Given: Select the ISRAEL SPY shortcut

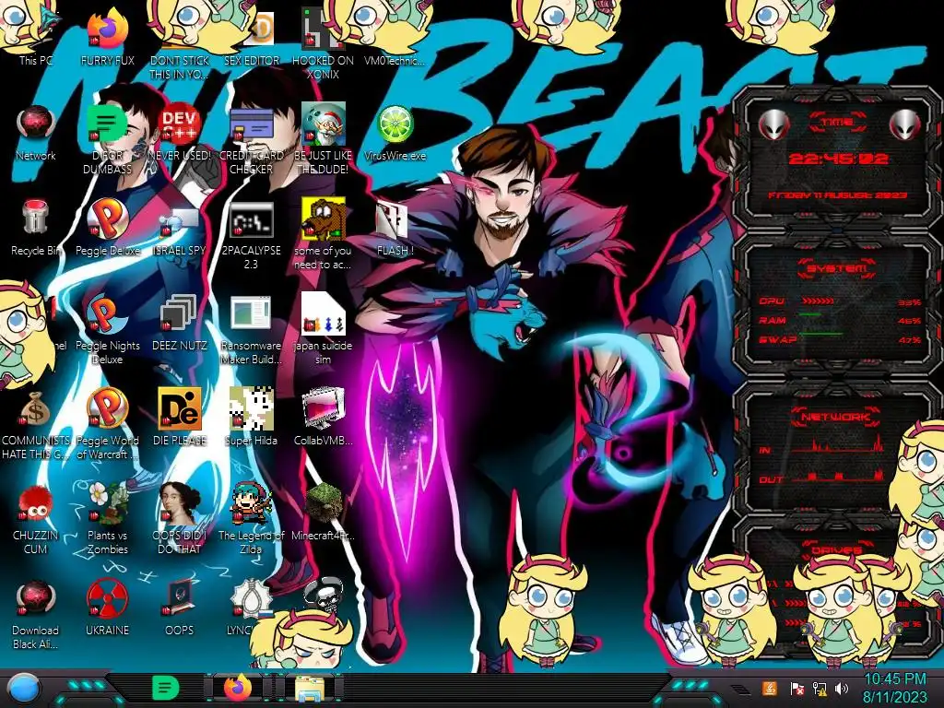Looking at the screenshot, I should [180, 228].
